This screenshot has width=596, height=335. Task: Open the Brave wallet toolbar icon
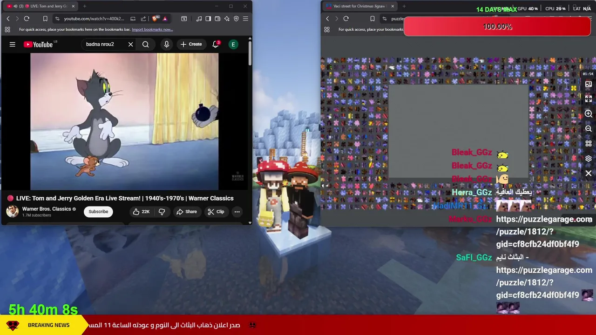click(217, 19)
